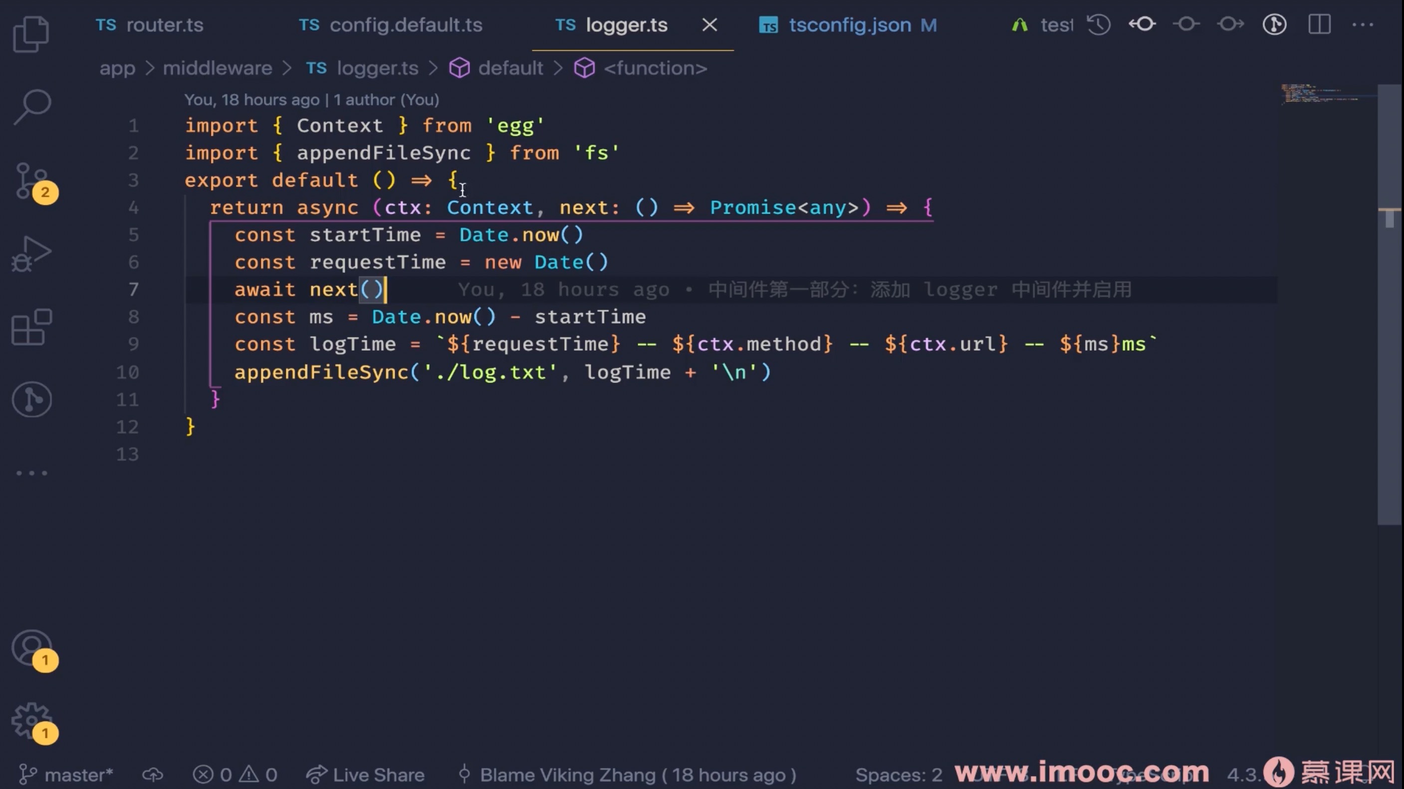The image size is (1404, 789).
Task: Open the Run and Debug view
Action: 31,254
